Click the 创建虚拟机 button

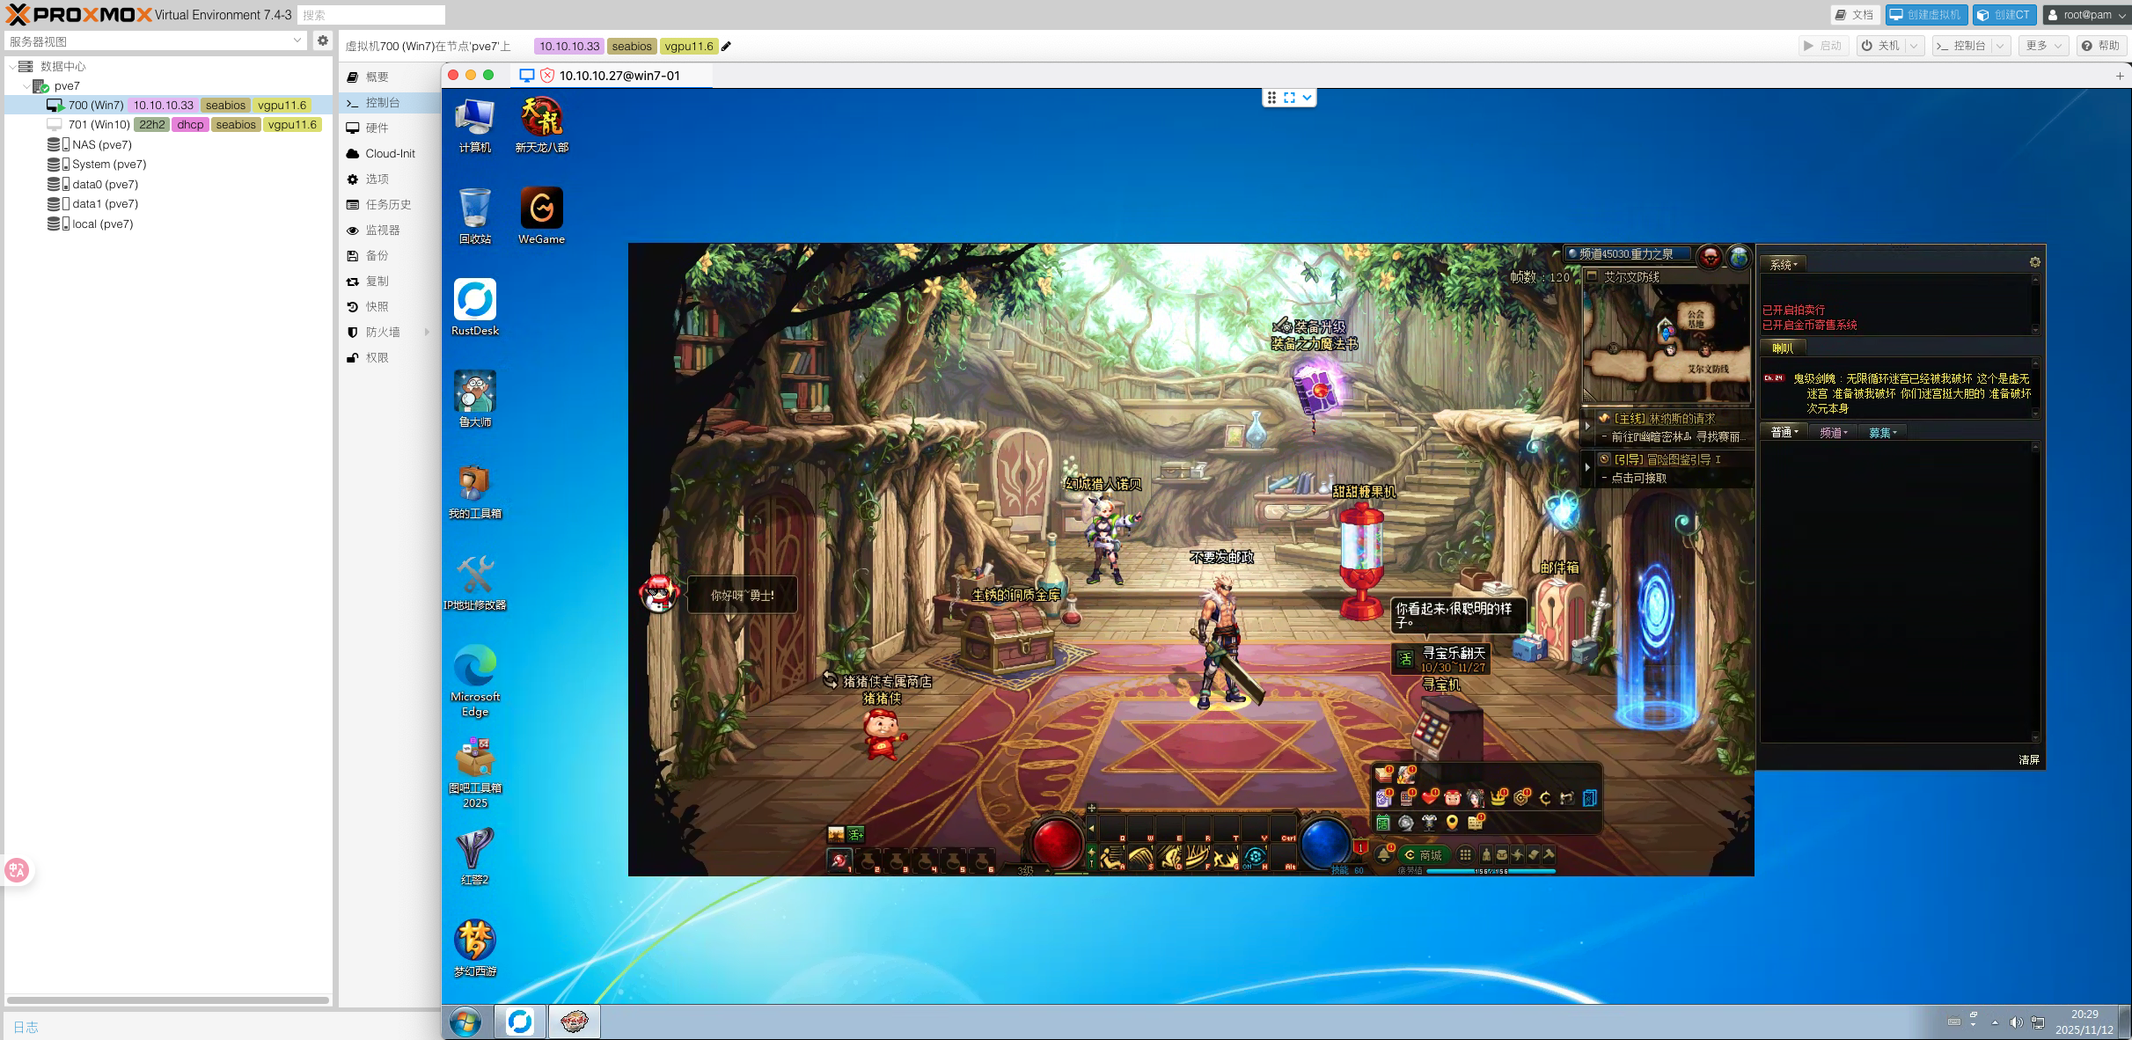tap(1925, 15)
